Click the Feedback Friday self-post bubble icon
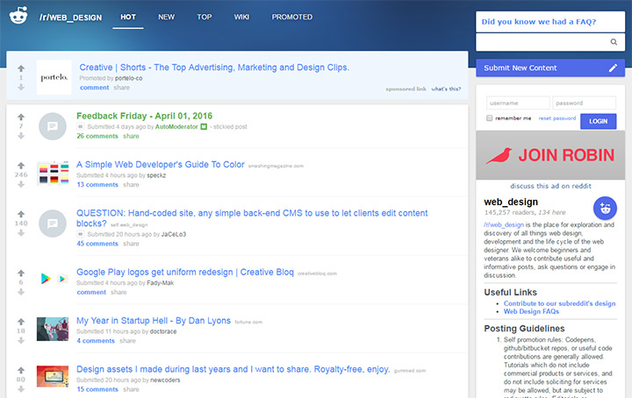Screen dimensions: 632x398 point(53,126)
